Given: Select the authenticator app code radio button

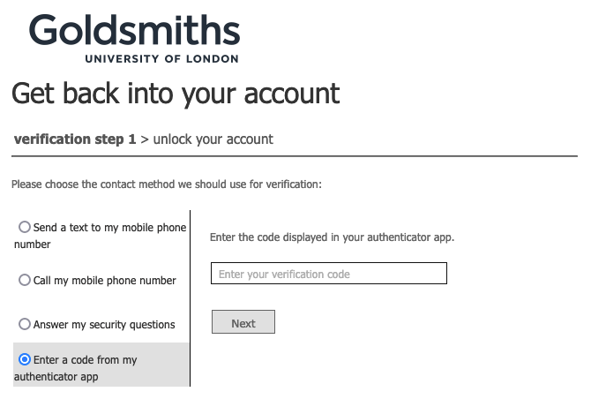Looking at the screenshot, I should point(25,359).
